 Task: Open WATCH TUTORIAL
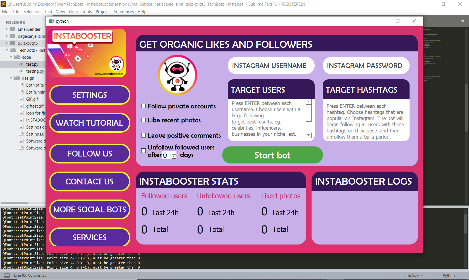pyautogui.click(x=90, y=123)
